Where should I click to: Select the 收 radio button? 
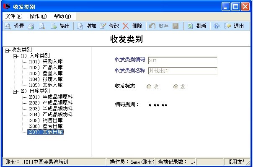(x=149, y=87)
